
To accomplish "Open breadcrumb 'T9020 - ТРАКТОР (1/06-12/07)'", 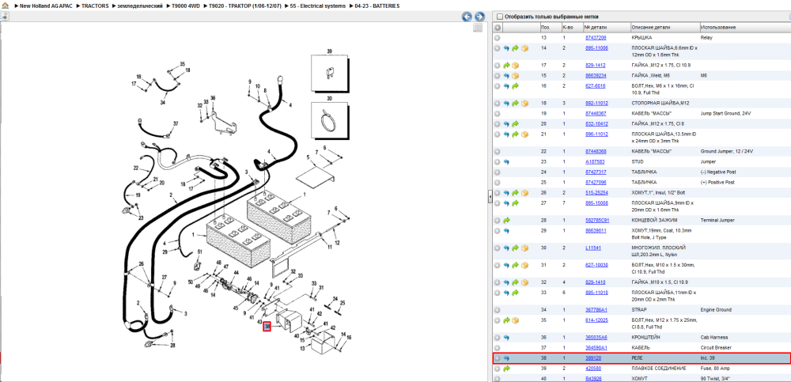I will tap(245, 6).
